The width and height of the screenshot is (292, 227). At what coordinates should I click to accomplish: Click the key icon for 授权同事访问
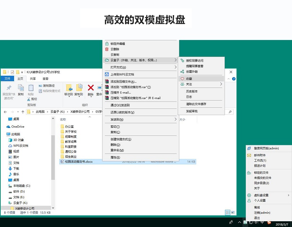coord(182,61)
